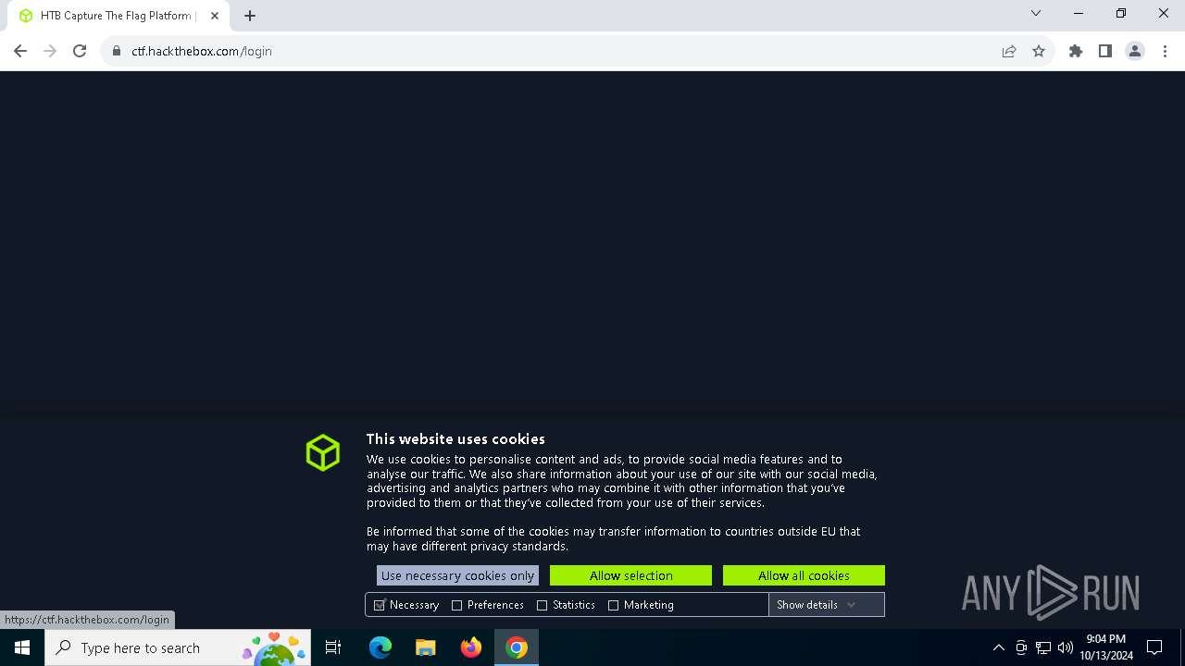Click Allow selection button
The width and height of the screenshot is (1185, 666).
(x=630, y=575)
